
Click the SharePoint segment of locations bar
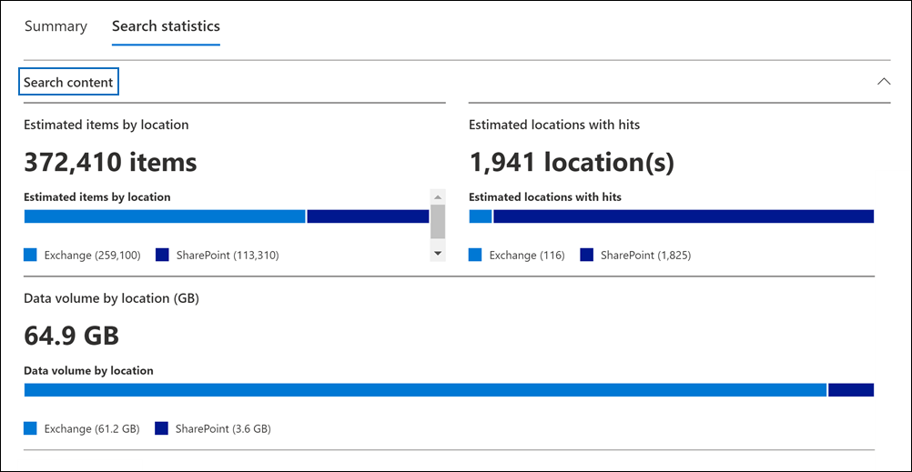683,216
